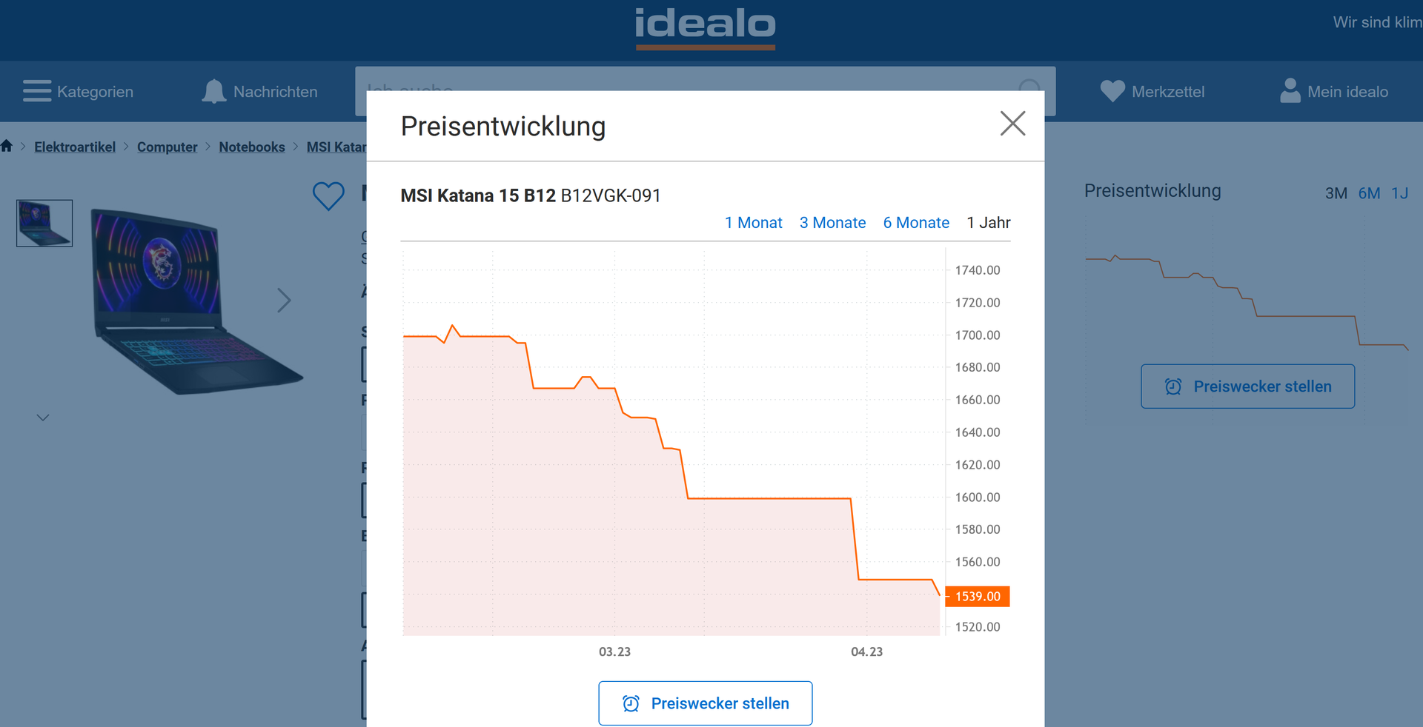
Task: Click the Nachrichten bell icon
Action: point(214,91)
